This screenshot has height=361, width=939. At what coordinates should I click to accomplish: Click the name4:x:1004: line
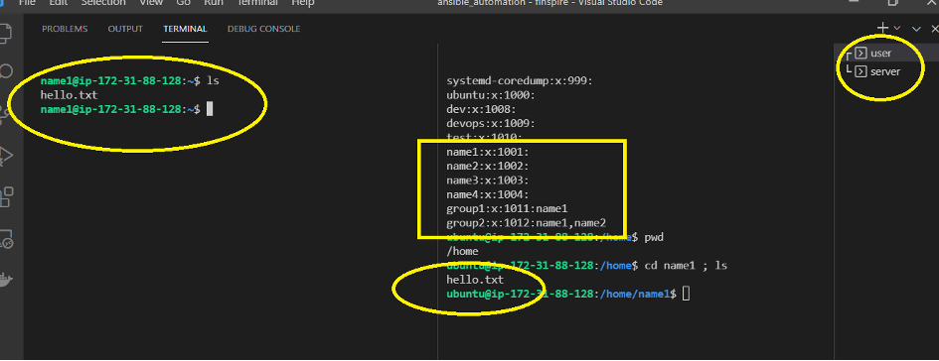coord(488,194)
